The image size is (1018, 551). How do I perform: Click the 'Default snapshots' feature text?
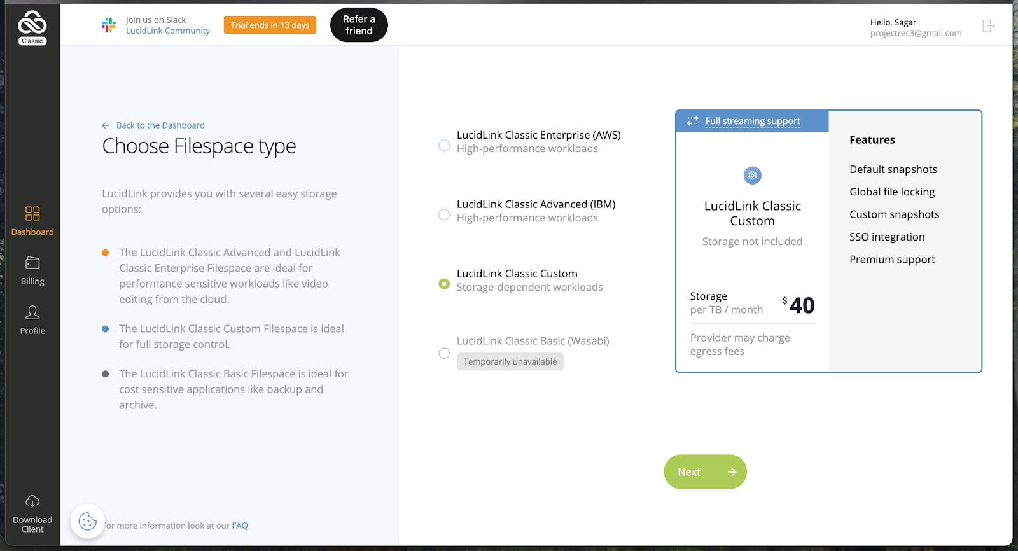[x=893, y=169]
